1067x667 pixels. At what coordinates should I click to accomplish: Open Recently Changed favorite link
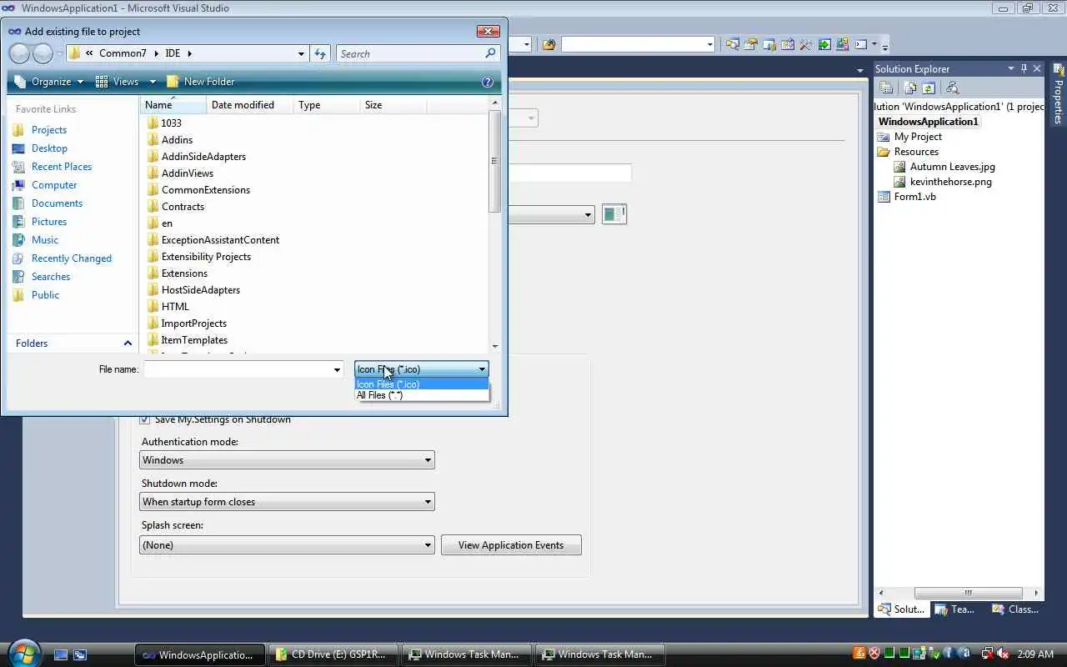coord(72,258)
